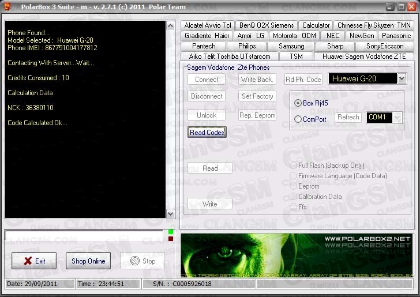
Task: Click the NCK : 36380110 log line
Action: click(31, 108)
